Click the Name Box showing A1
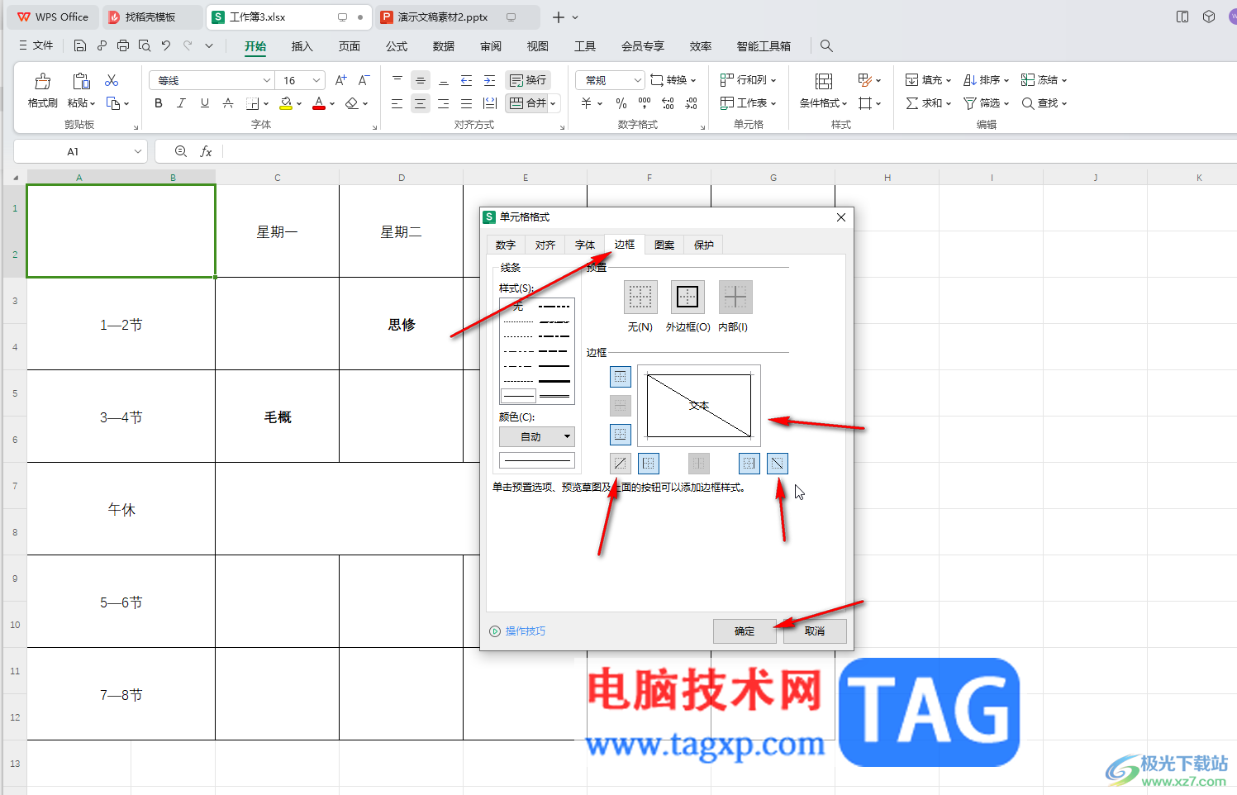The height and width of the screenshot is (795, 1237). [81, 151]
